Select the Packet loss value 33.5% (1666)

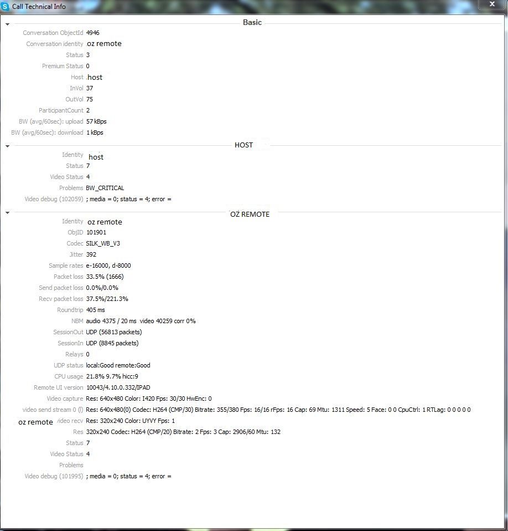(x=105, y=277)
